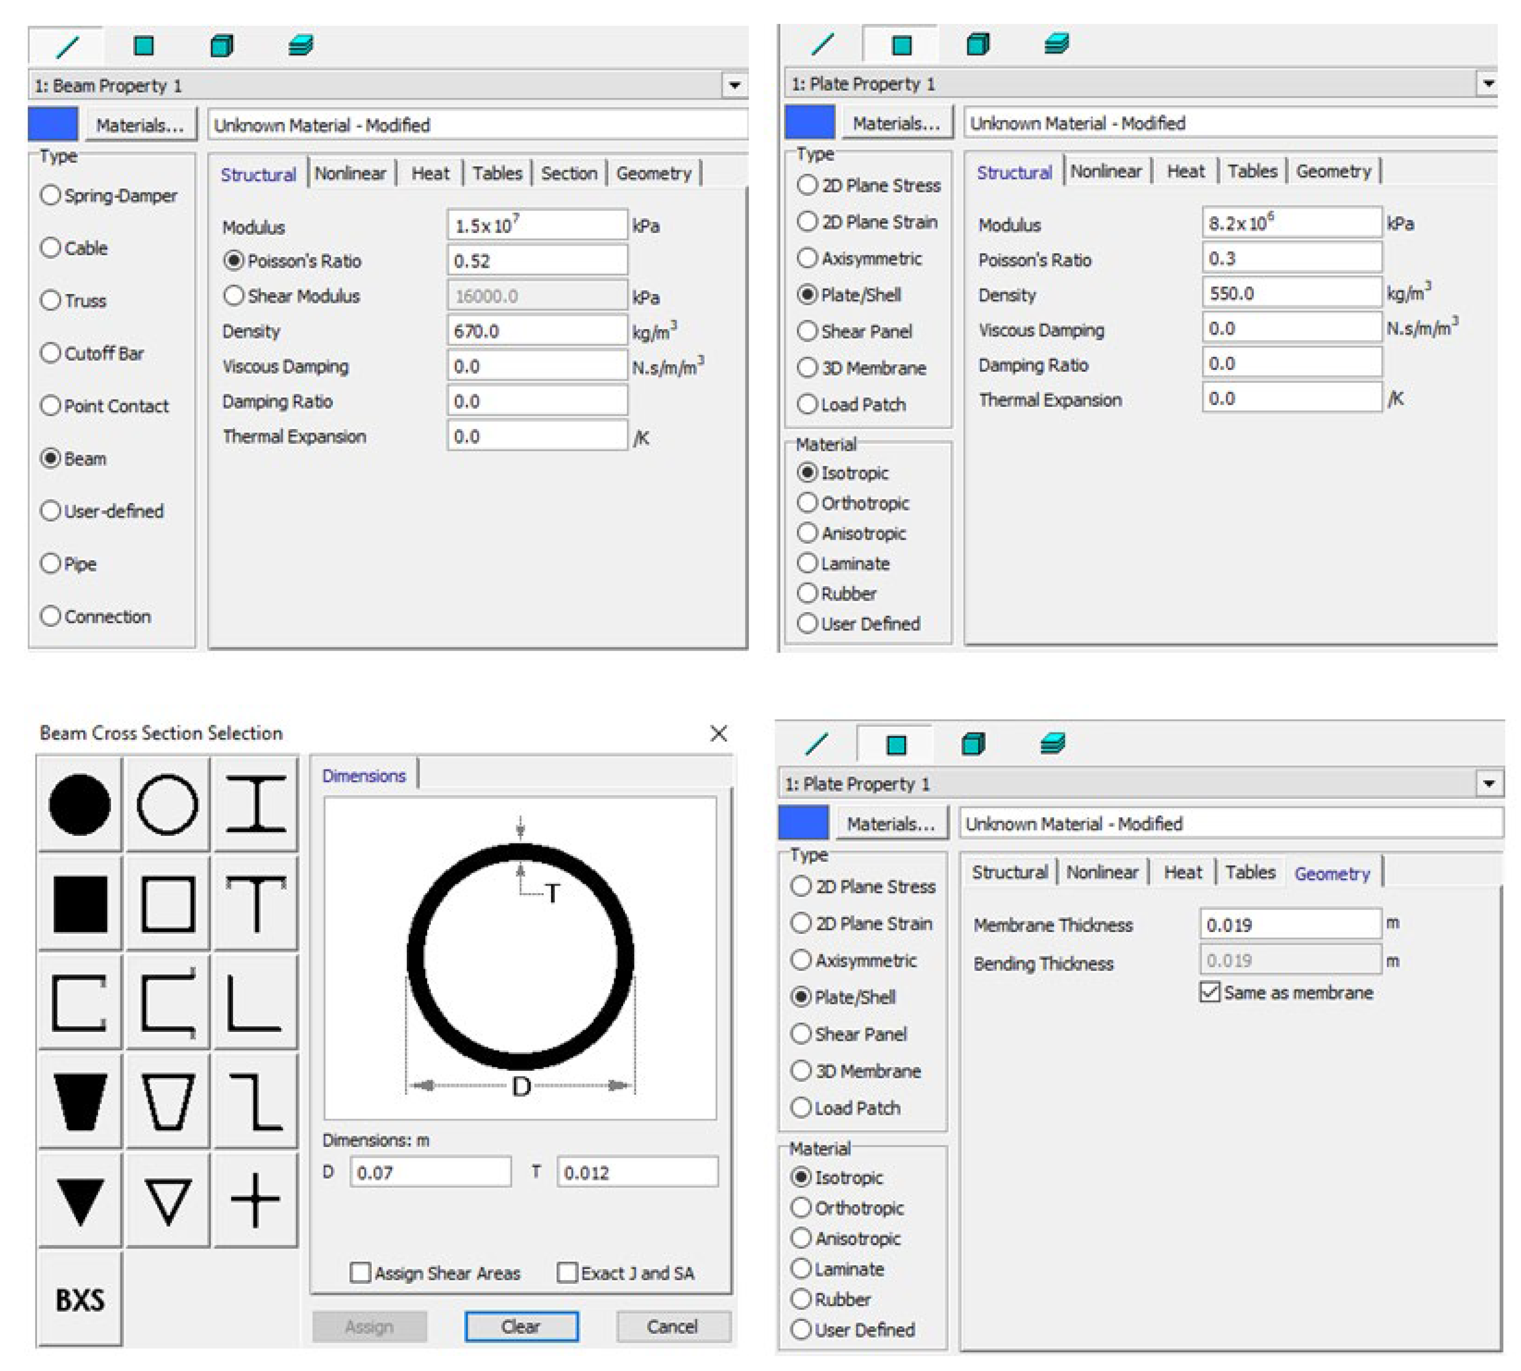Choose hollow triangle cross section

pyautogui.click(x=167, y=1200)
